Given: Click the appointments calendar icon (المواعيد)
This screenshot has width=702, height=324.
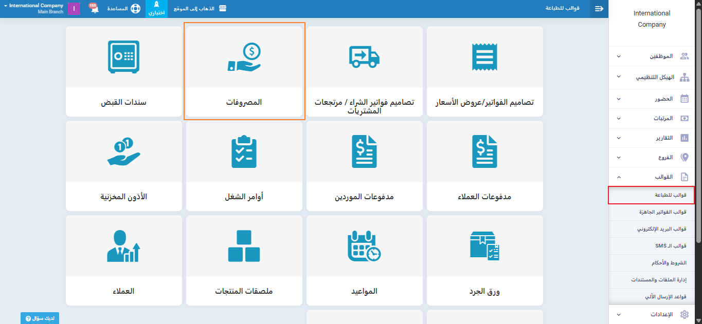Looking at the screenshot, I should tap(364, 246).
